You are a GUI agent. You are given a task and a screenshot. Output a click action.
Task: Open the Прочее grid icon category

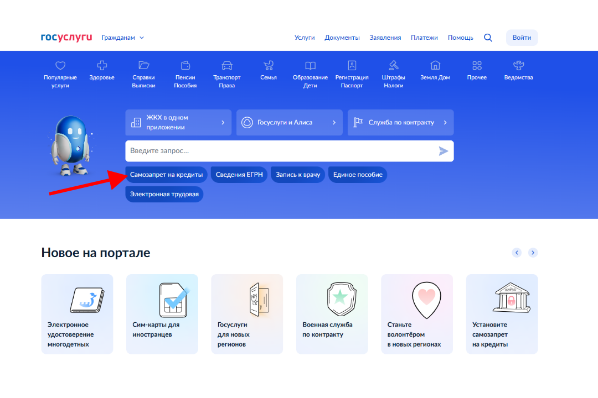pyautogui.click(x=477, y=66)
